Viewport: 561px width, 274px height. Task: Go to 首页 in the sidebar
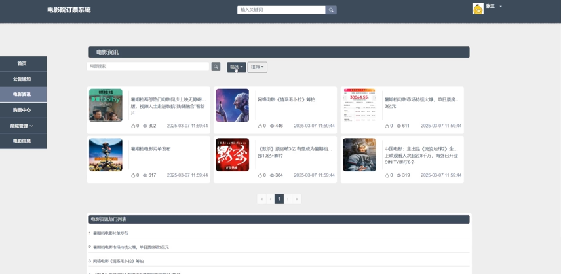click(23, 64)
